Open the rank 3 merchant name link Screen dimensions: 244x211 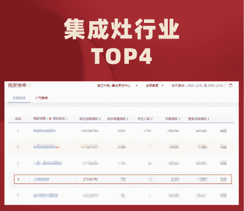(x=48, y=163)
